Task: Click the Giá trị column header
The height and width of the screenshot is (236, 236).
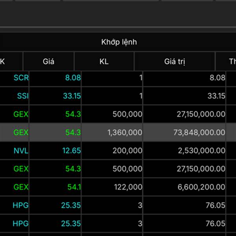Action: click(x=175, y=61)
